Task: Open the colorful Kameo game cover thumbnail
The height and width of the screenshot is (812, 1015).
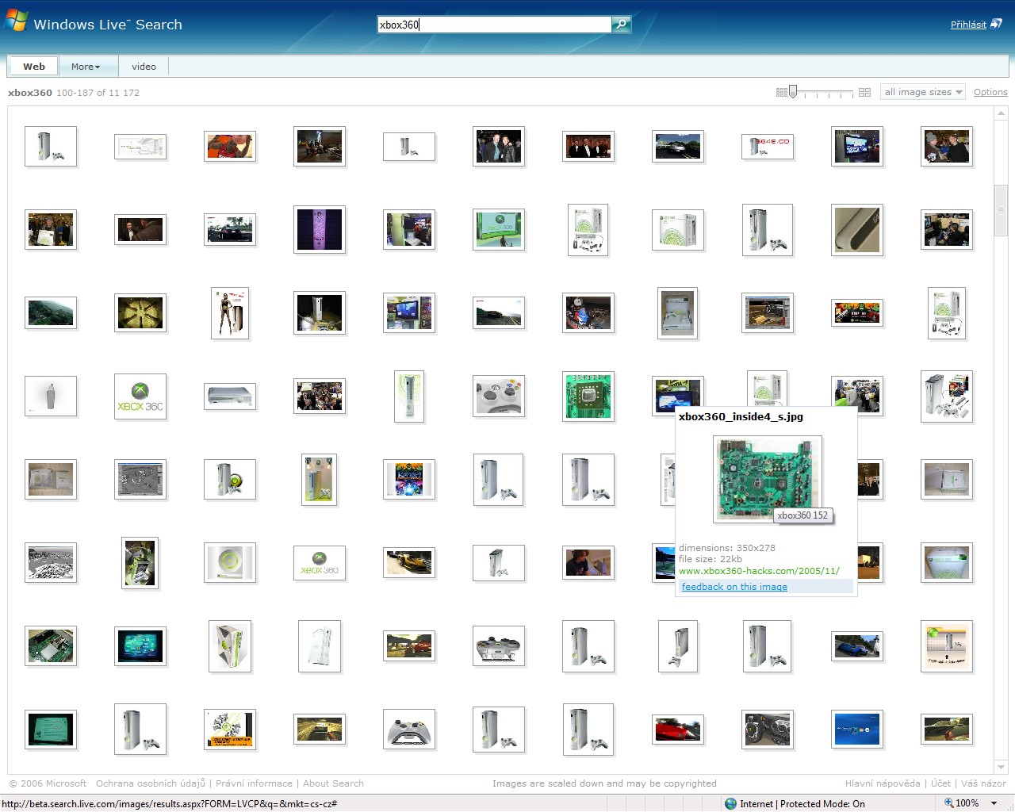Action: (x=409, y=480)
